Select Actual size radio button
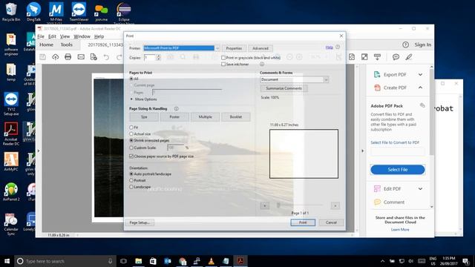This screenshot has height=267, width=475. coord(131,133)
